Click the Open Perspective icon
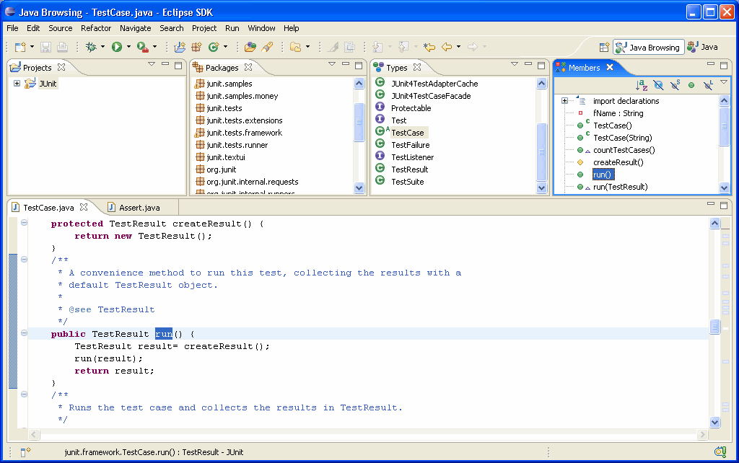739x463 pixels. point(604,47)
